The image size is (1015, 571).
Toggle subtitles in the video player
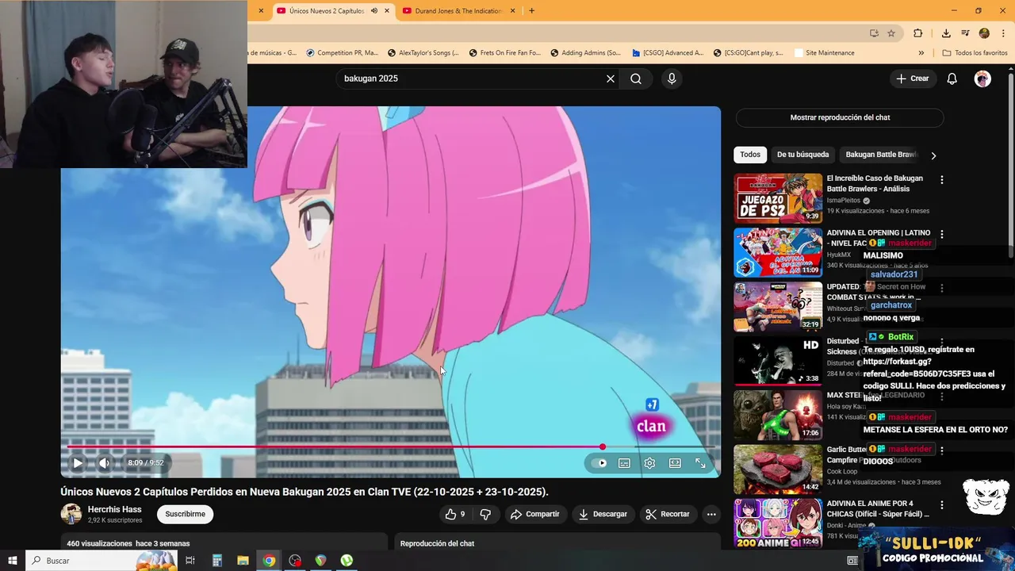coord(624,463)
